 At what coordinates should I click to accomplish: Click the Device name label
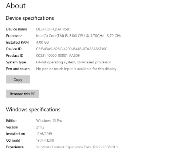(x=16, y=29)
